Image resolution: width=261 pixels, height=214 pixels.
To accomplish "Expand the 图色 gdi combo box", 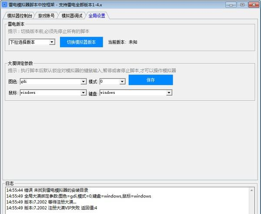I will pos(53,82).
